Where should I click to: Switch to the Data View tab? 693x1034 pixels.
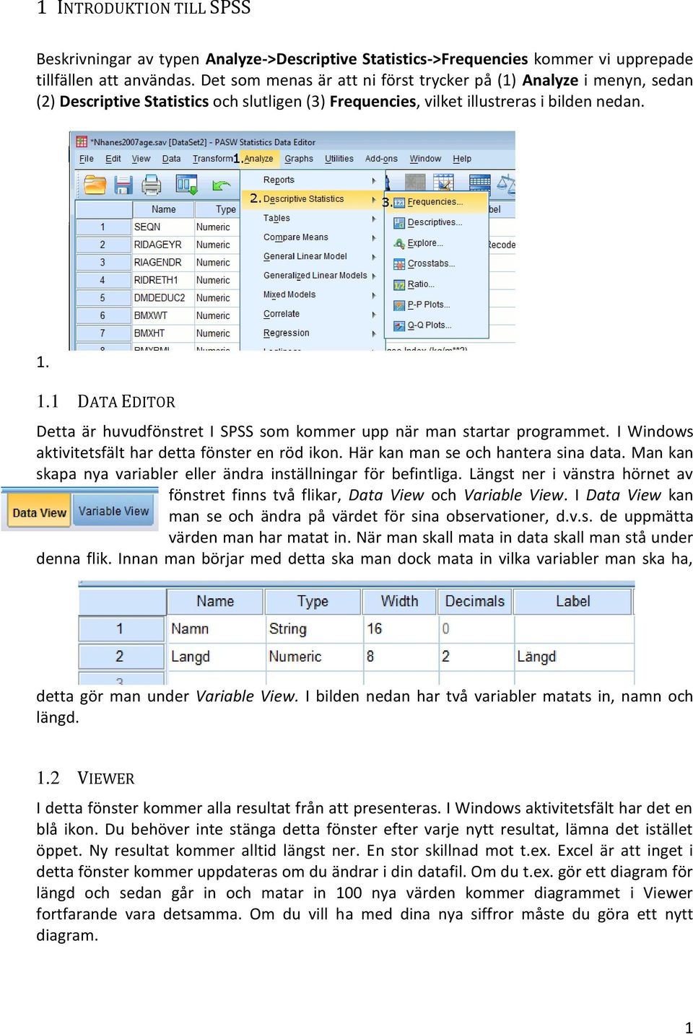click(x=38, y=512)
